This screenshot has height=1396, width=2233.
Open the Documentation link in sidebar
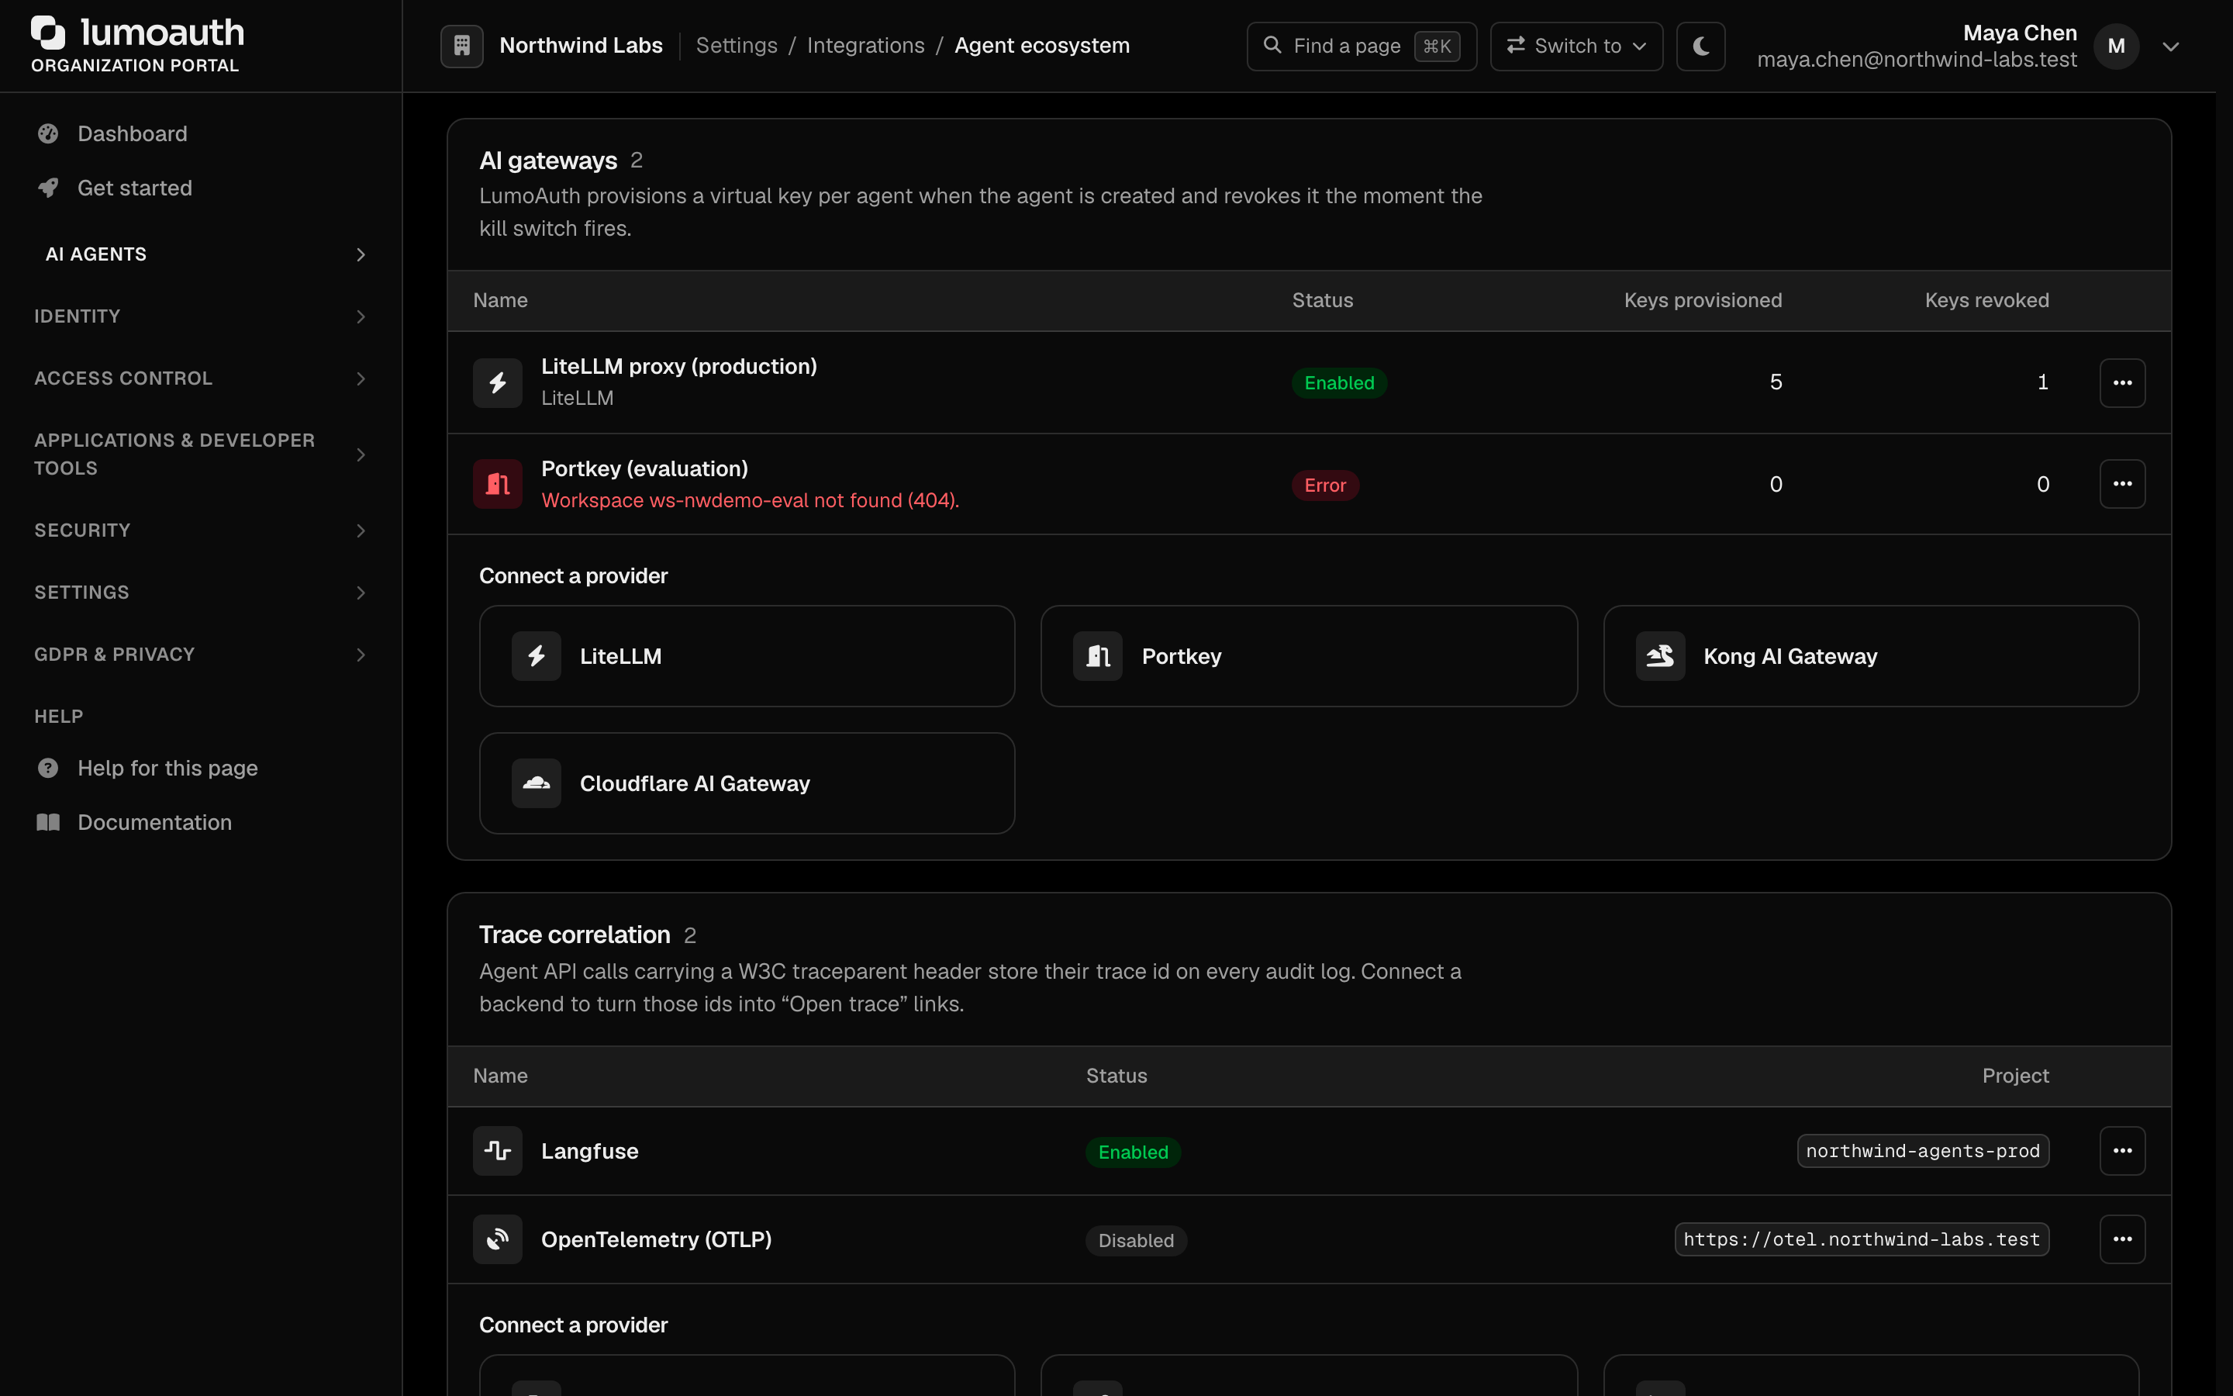coord(200,822)
